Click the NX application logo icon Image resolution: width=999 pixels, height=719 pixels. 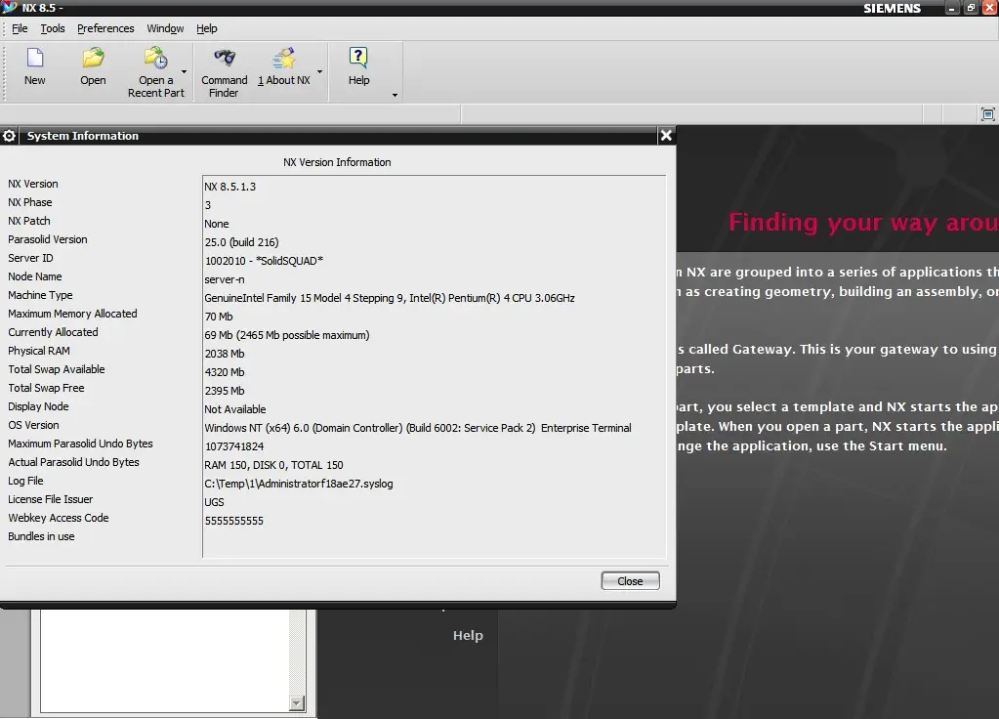point(10,8)
